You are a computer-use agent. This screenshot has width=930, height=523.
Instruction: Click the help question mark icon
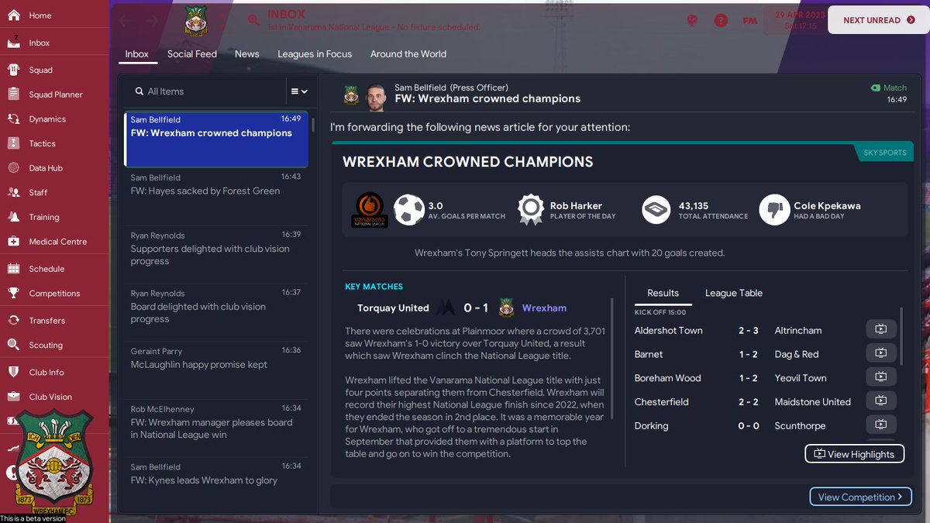click(721, 21)
